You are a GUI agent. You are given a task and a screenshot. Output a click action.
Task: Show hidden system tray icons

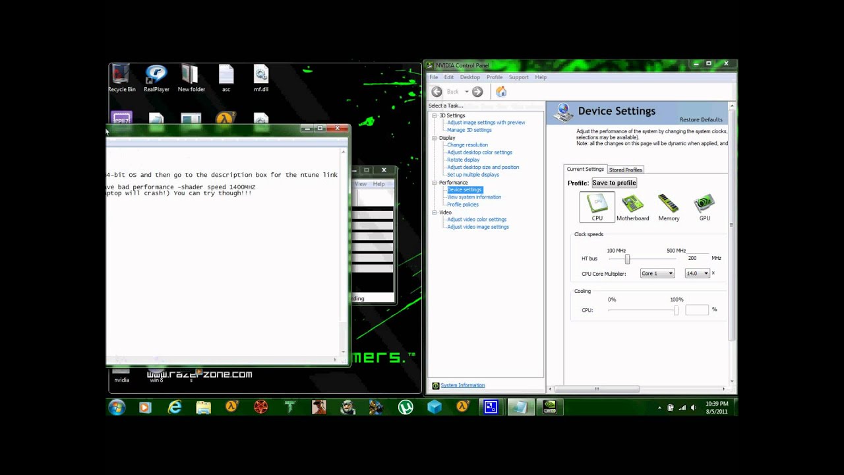click(x=659, y=408)
